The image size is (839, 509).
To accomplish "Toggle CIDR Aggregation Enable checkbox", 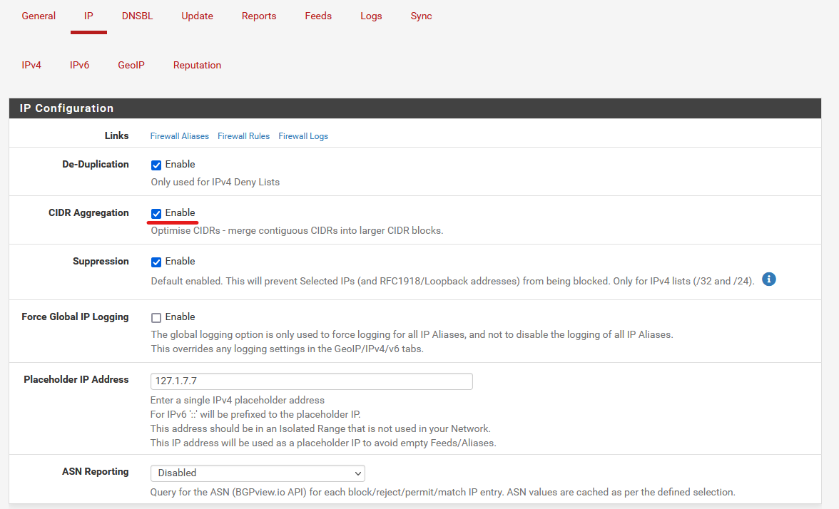I will (x=156, y=214).
